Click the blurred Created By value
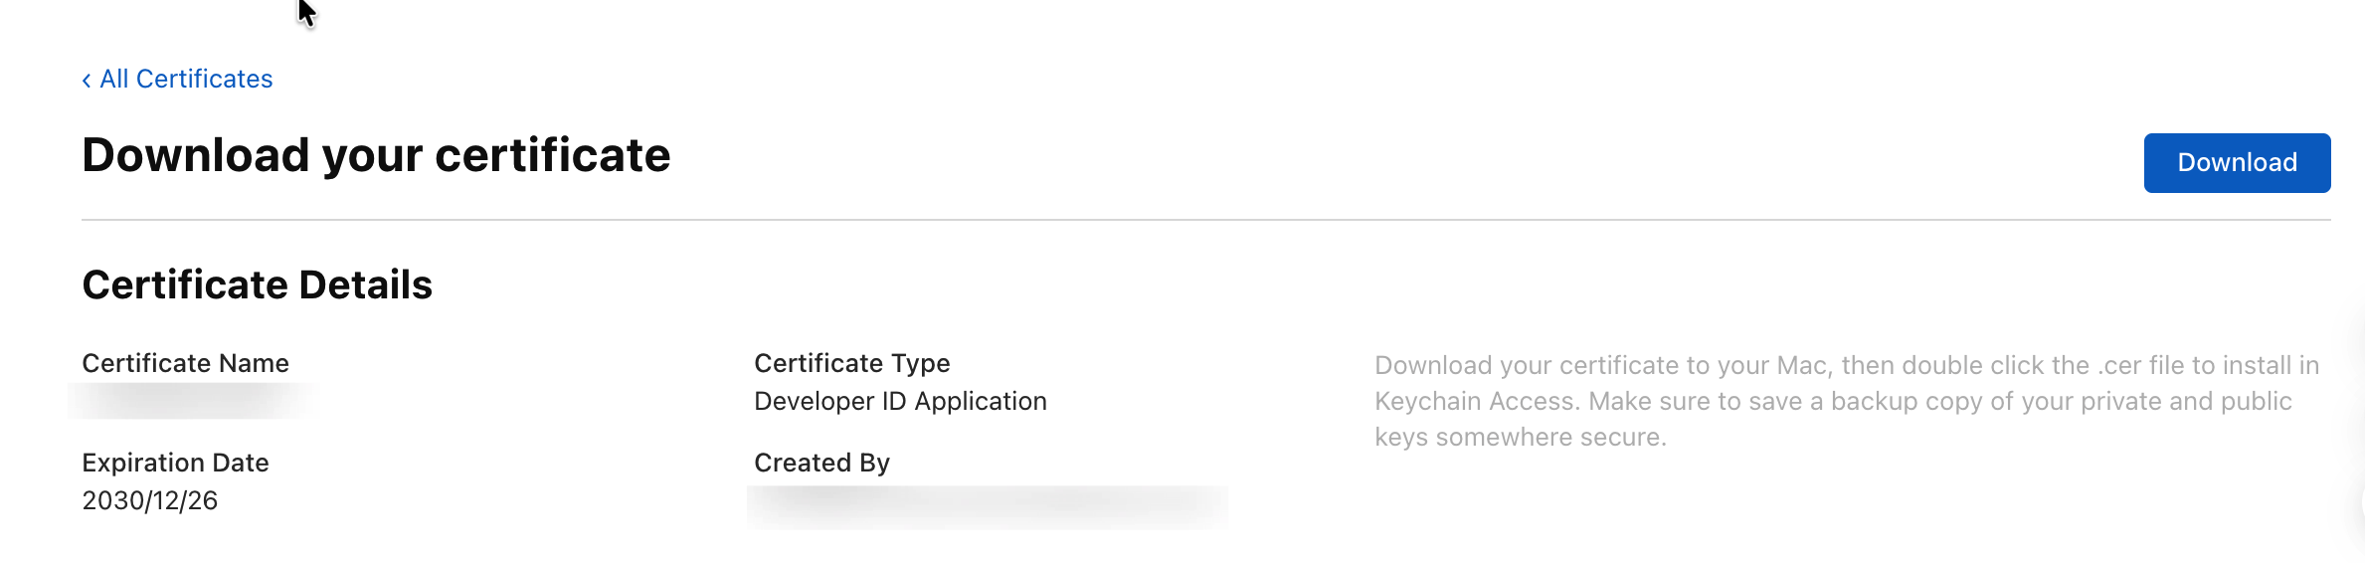Viewport: 2365px width, 563px height. (x=987, y=505)
